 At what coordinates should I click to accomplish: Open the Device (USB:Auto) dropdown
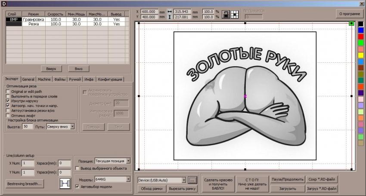184,180
